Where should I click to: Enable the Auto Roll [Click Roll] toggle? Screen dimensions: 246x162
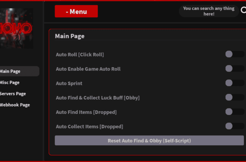pos(235,54)
